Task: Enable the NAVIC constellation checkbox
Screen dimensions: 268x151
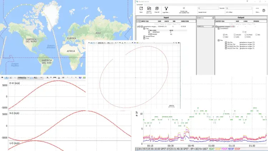Action: pyautogui.click(x=245, y=37)
